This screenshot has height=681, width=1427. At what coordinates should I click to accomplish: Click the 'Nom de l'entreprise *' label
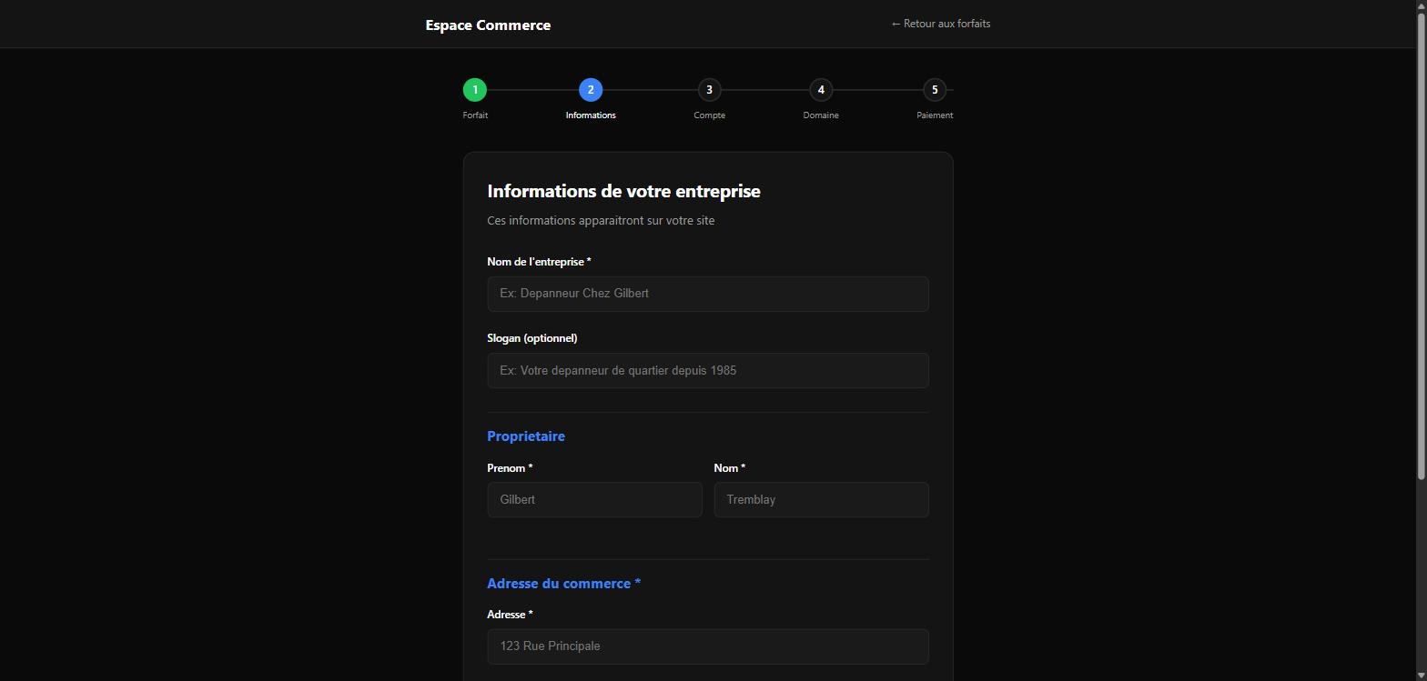tap(539, 262)
